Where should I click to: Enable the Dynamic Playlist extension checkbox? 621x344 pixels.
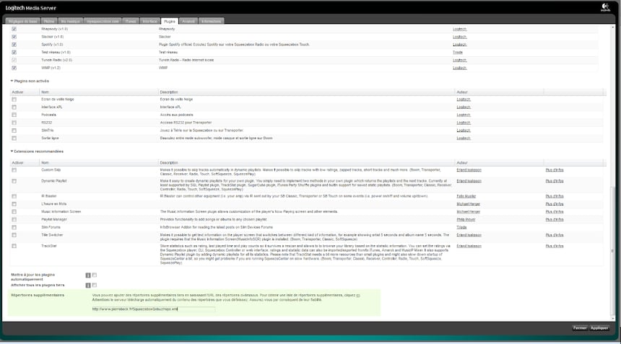[x=14, y=181]
